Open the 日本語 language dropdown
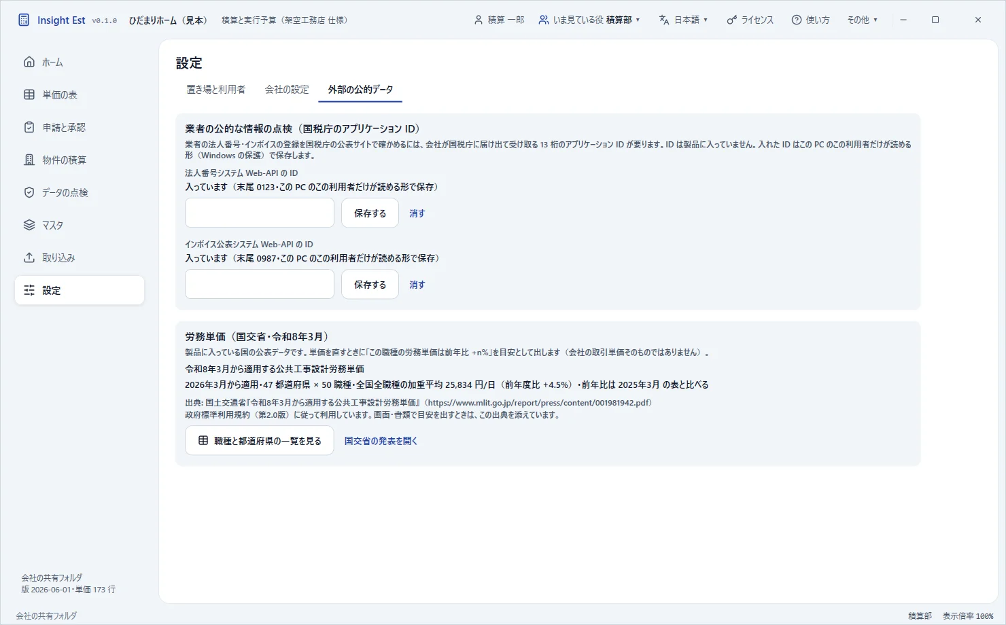Image resolution: width=1006 pixels, height=625 pixels. tap(684, 20)
